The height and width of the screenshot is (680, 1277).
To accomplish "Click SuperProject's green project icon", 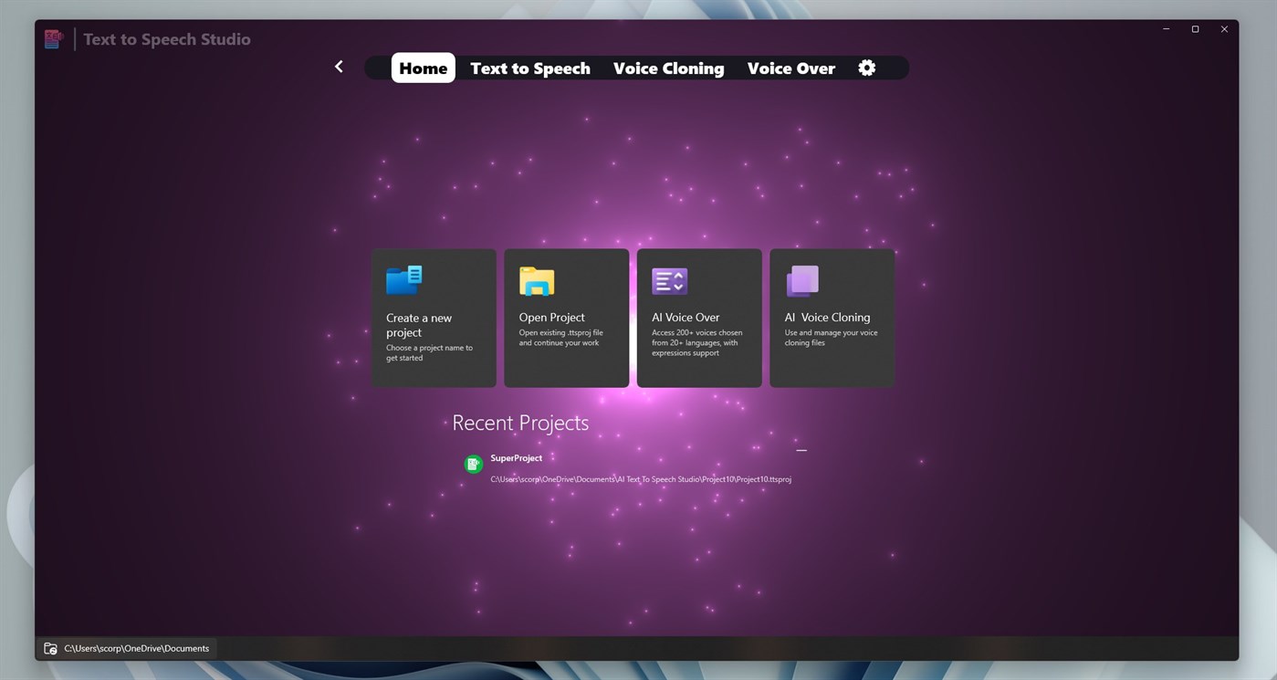I will [x=473, y=463].
